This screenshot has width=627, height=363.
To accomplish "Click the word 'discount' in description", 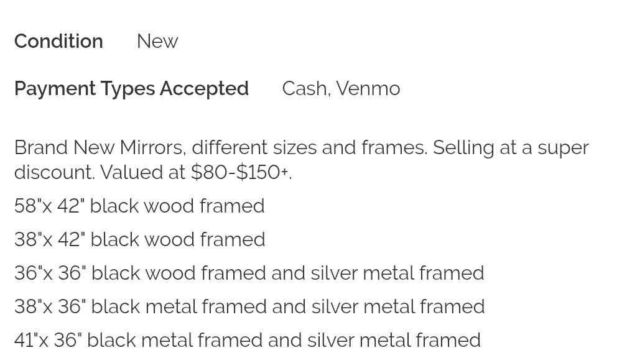I will click(x=53, y=172).
